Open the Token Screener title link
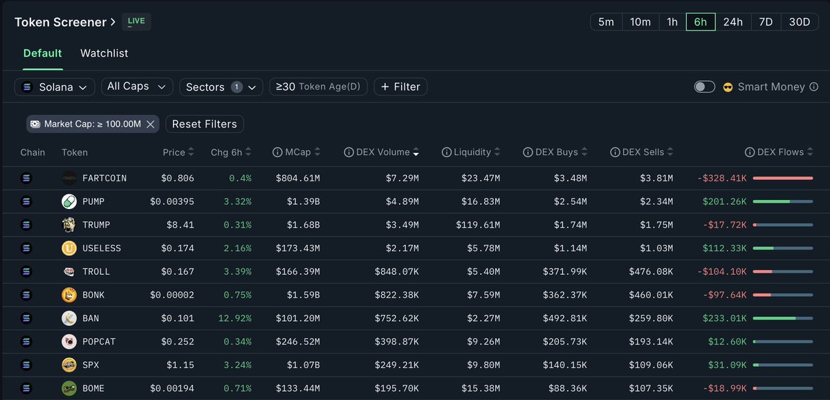830x400 pixels. pyautogui.click(x=65, y=22)
